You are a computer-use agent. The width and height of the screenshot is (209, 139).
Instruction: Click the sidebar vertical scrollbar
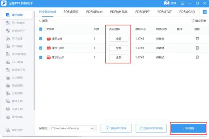coord(34,61)
